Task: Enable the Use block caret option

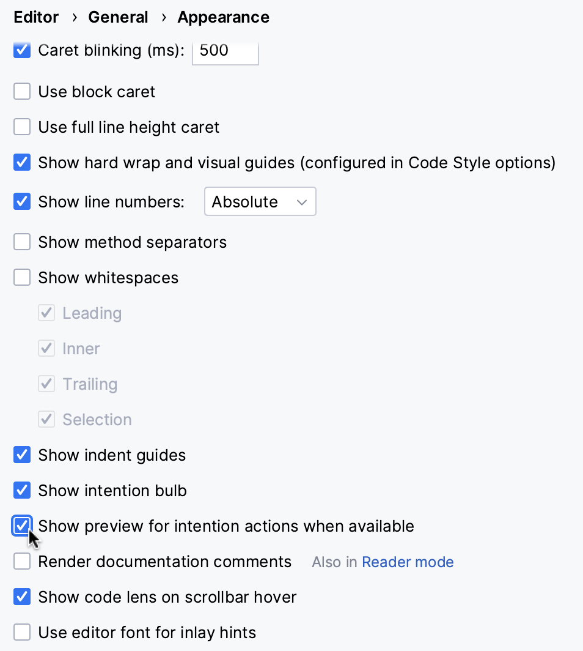Action: pyautogui.click(x=22, y=91)
